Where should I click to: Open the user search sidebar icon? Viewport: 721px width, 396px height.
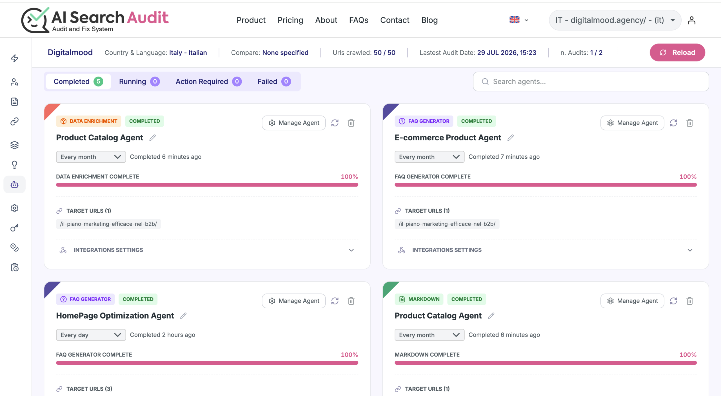tap(15, 82)
